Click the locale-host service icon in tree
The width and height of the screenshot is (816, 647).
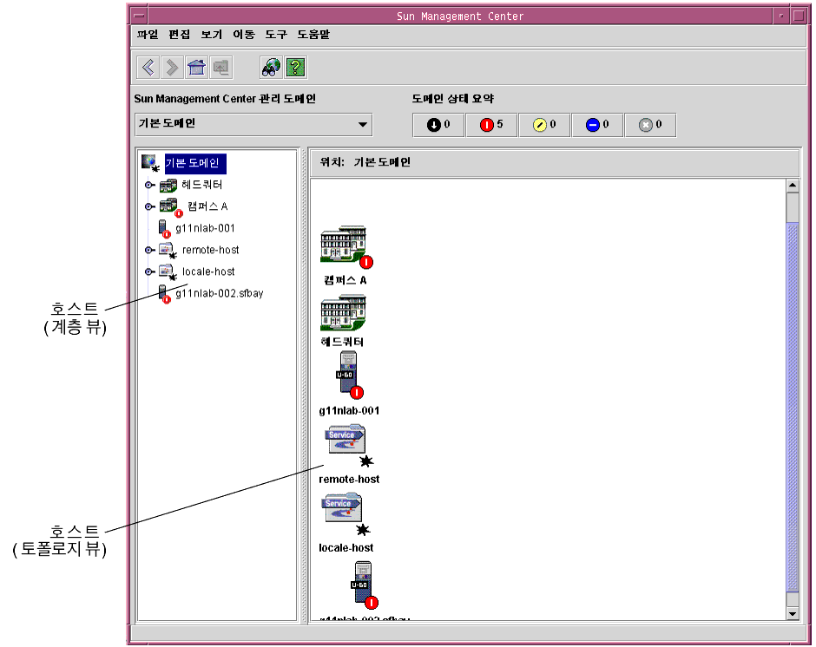point(168,272)
